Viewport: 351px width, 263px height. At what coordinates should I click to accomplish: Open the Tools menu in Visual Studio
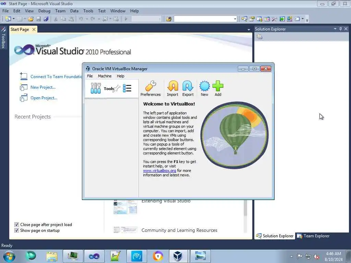pyautogui.click(x=88, y=11)
